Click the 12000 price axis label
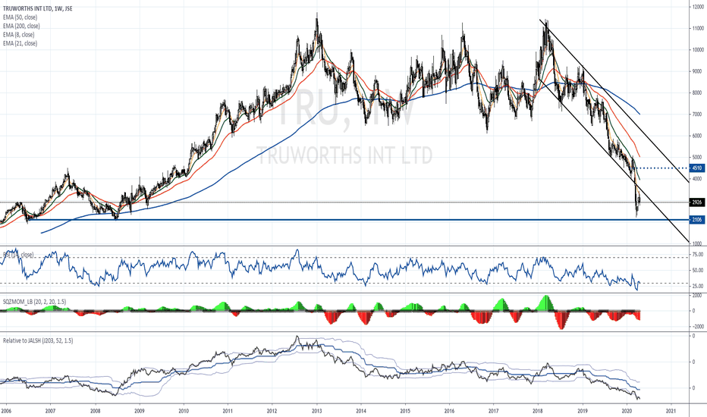The image size is (707, 417). pyautogui.click(x=699, y=7)
